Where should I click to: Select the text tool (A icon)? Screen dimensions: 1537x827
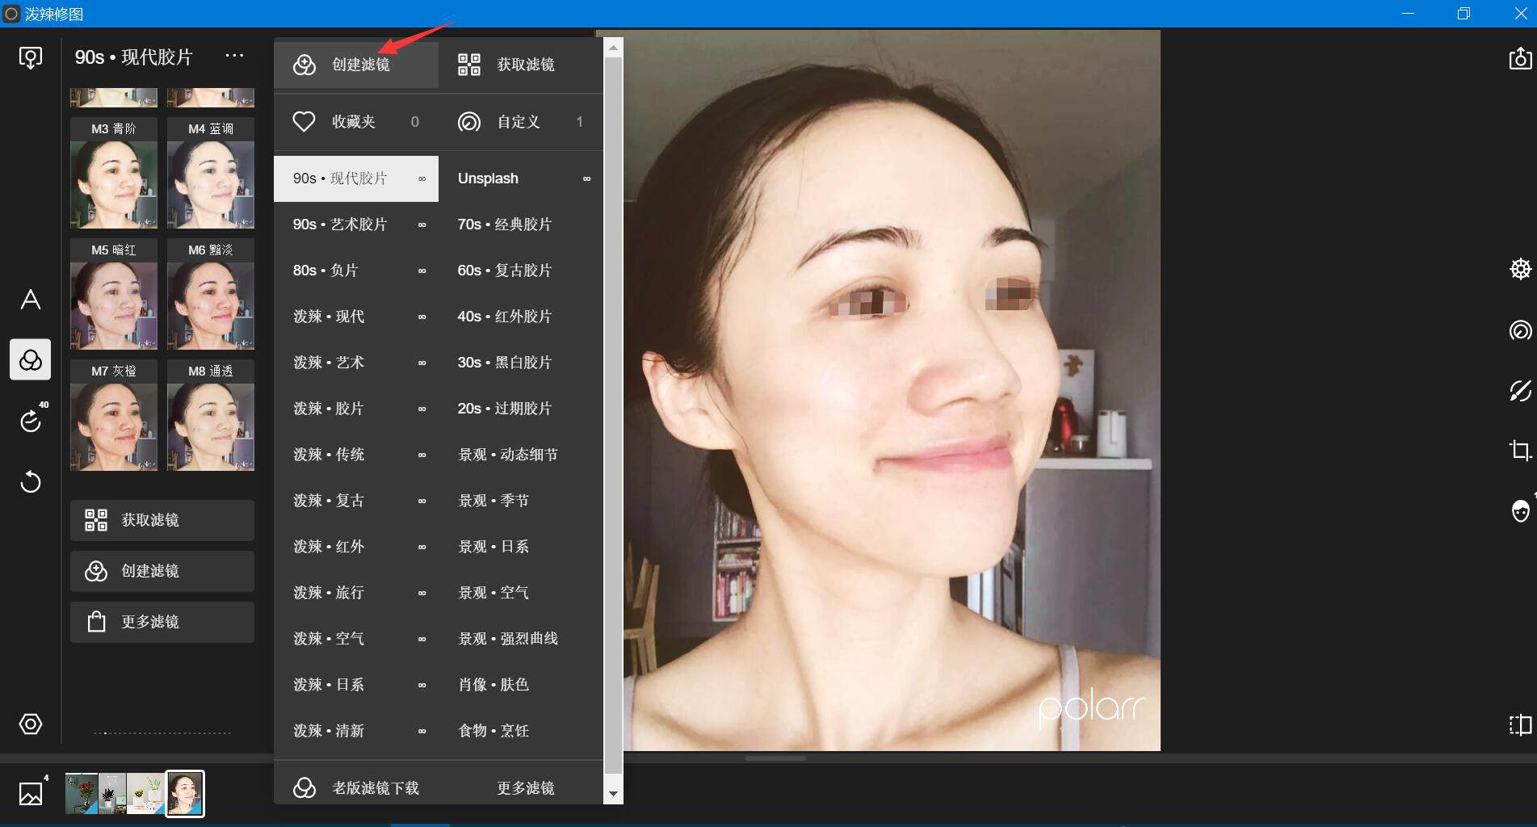pos(31,300)
